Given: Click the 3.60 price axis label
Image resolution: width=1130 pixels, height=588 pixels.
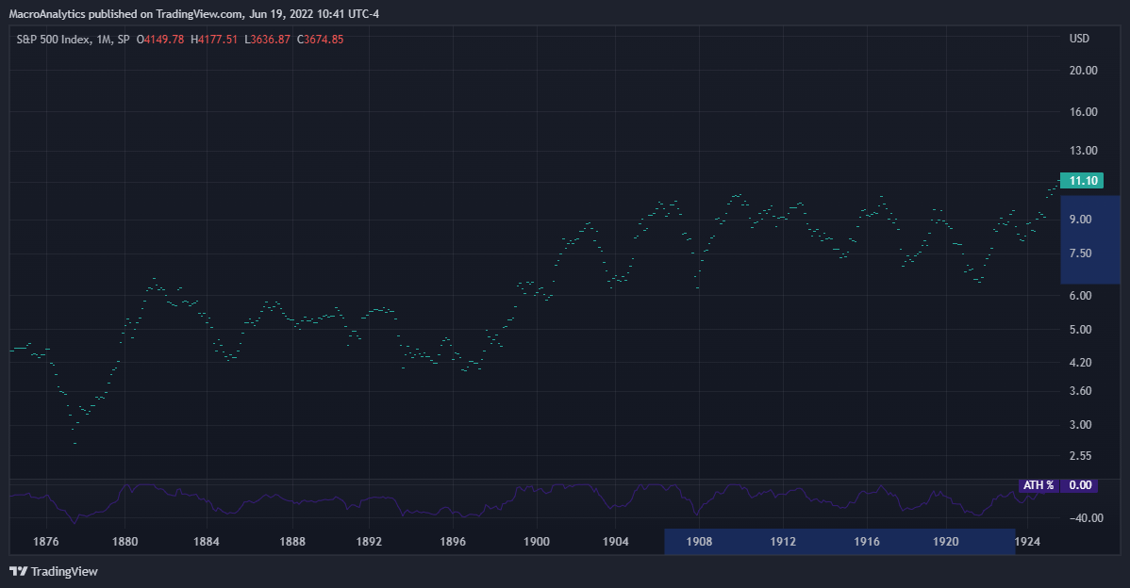Looking at the screenshot, I should tap(1080, 391).
